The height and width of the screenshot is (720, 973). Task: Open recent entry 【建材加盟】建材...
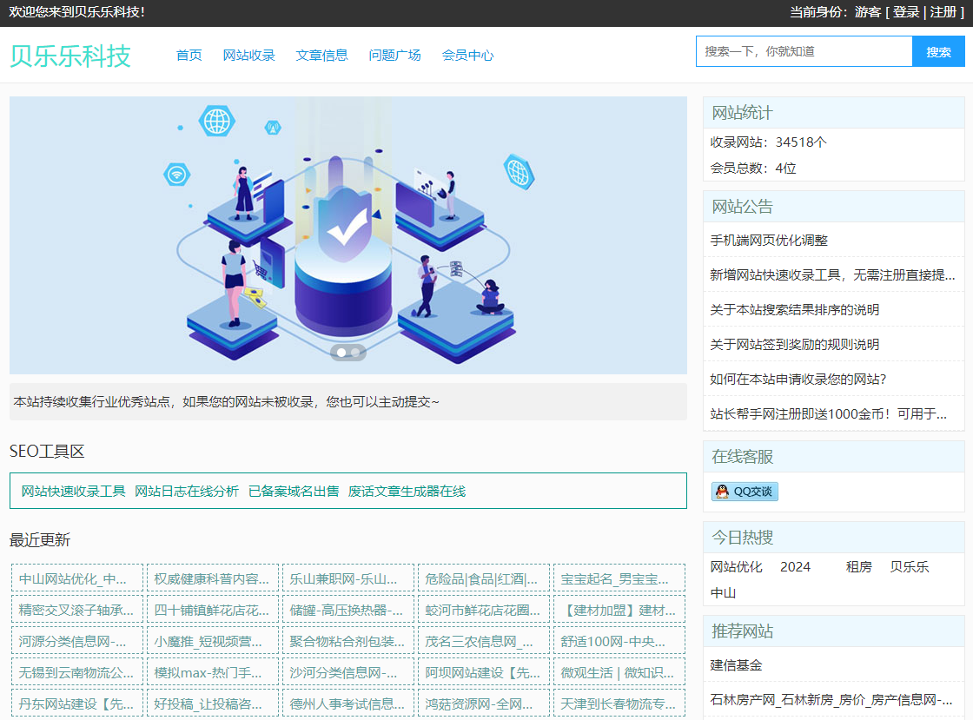pyautogui.click(x=619, y=610)
